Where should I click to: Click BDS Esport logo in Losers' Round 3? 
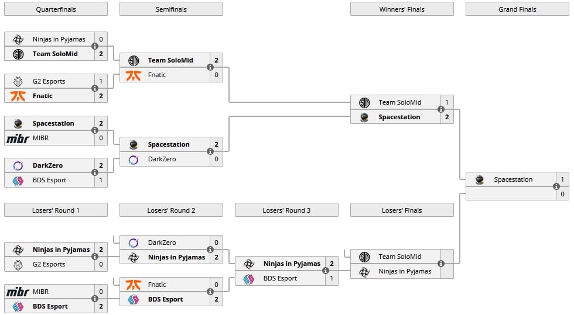[x=248, y=279]
